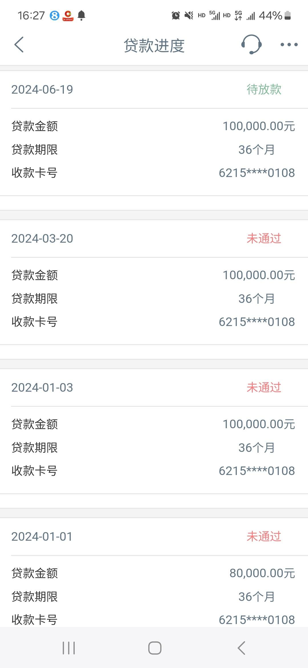
Task: Open customer service headset icon
Action: (x=251, y=45)
